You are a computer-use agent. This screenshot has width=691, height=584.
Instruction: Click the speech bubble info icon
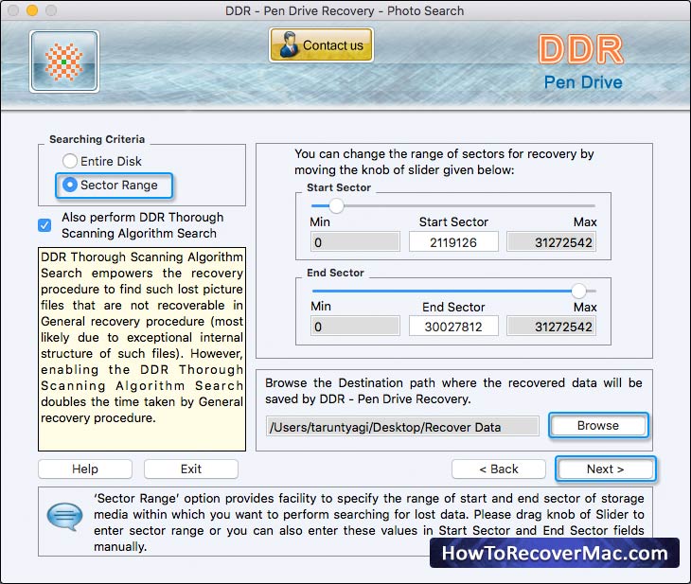pos(64,517)
